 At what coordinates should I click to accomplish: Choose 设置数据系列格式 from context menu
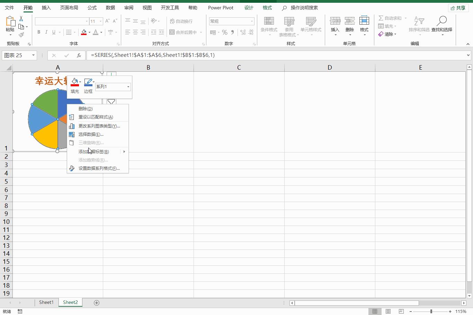coord(99,168)
